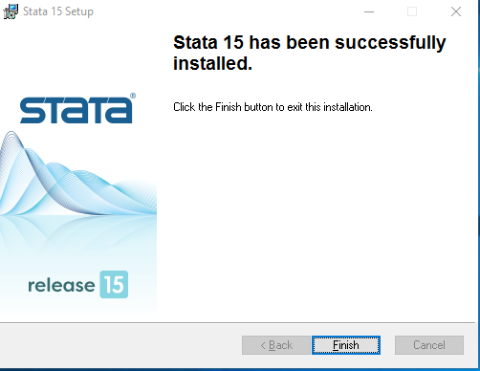The height and width of the screenshot is (371, 480).
Task: Click the empty title bar area
Action: [223, 11]
